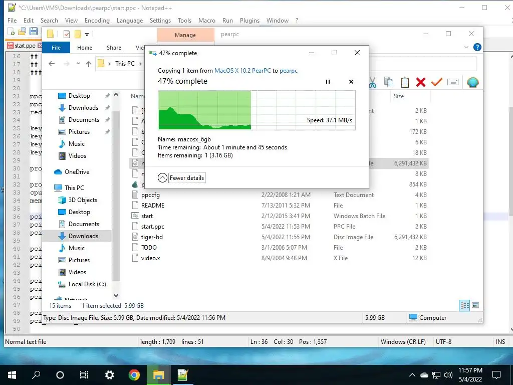This screenshot has height=385, width=513.
Task: Select This PC in the navigation pane
Action: pos(74,188)
